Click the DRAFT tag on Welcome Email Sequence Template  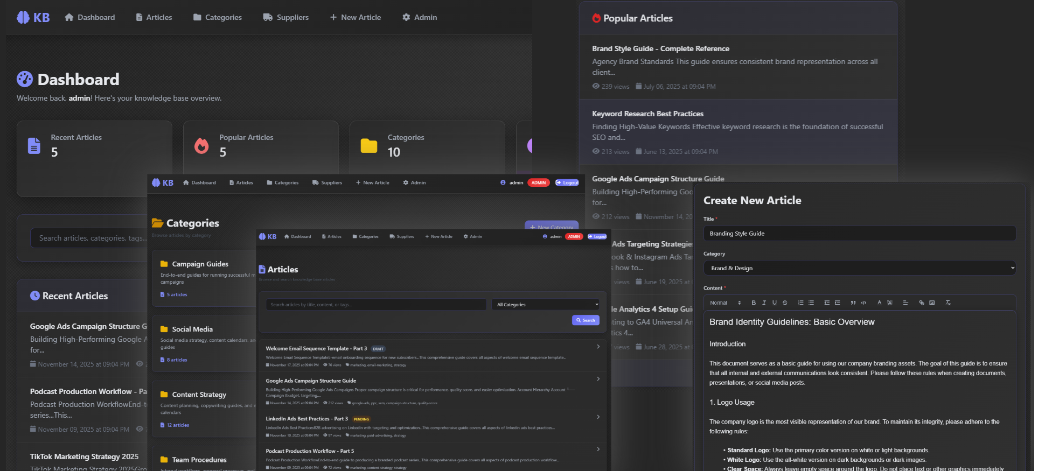tap(379, 349)
